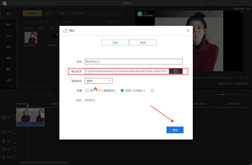Select the yellow 本地素材 tab in main window

32,13
